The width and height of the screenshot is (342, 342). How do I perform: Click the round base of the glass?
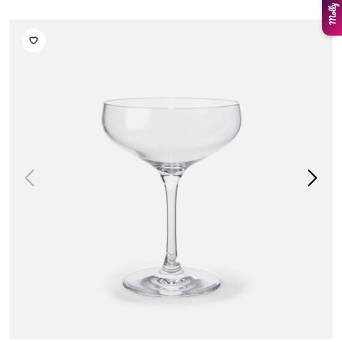[x=172, y=283]
